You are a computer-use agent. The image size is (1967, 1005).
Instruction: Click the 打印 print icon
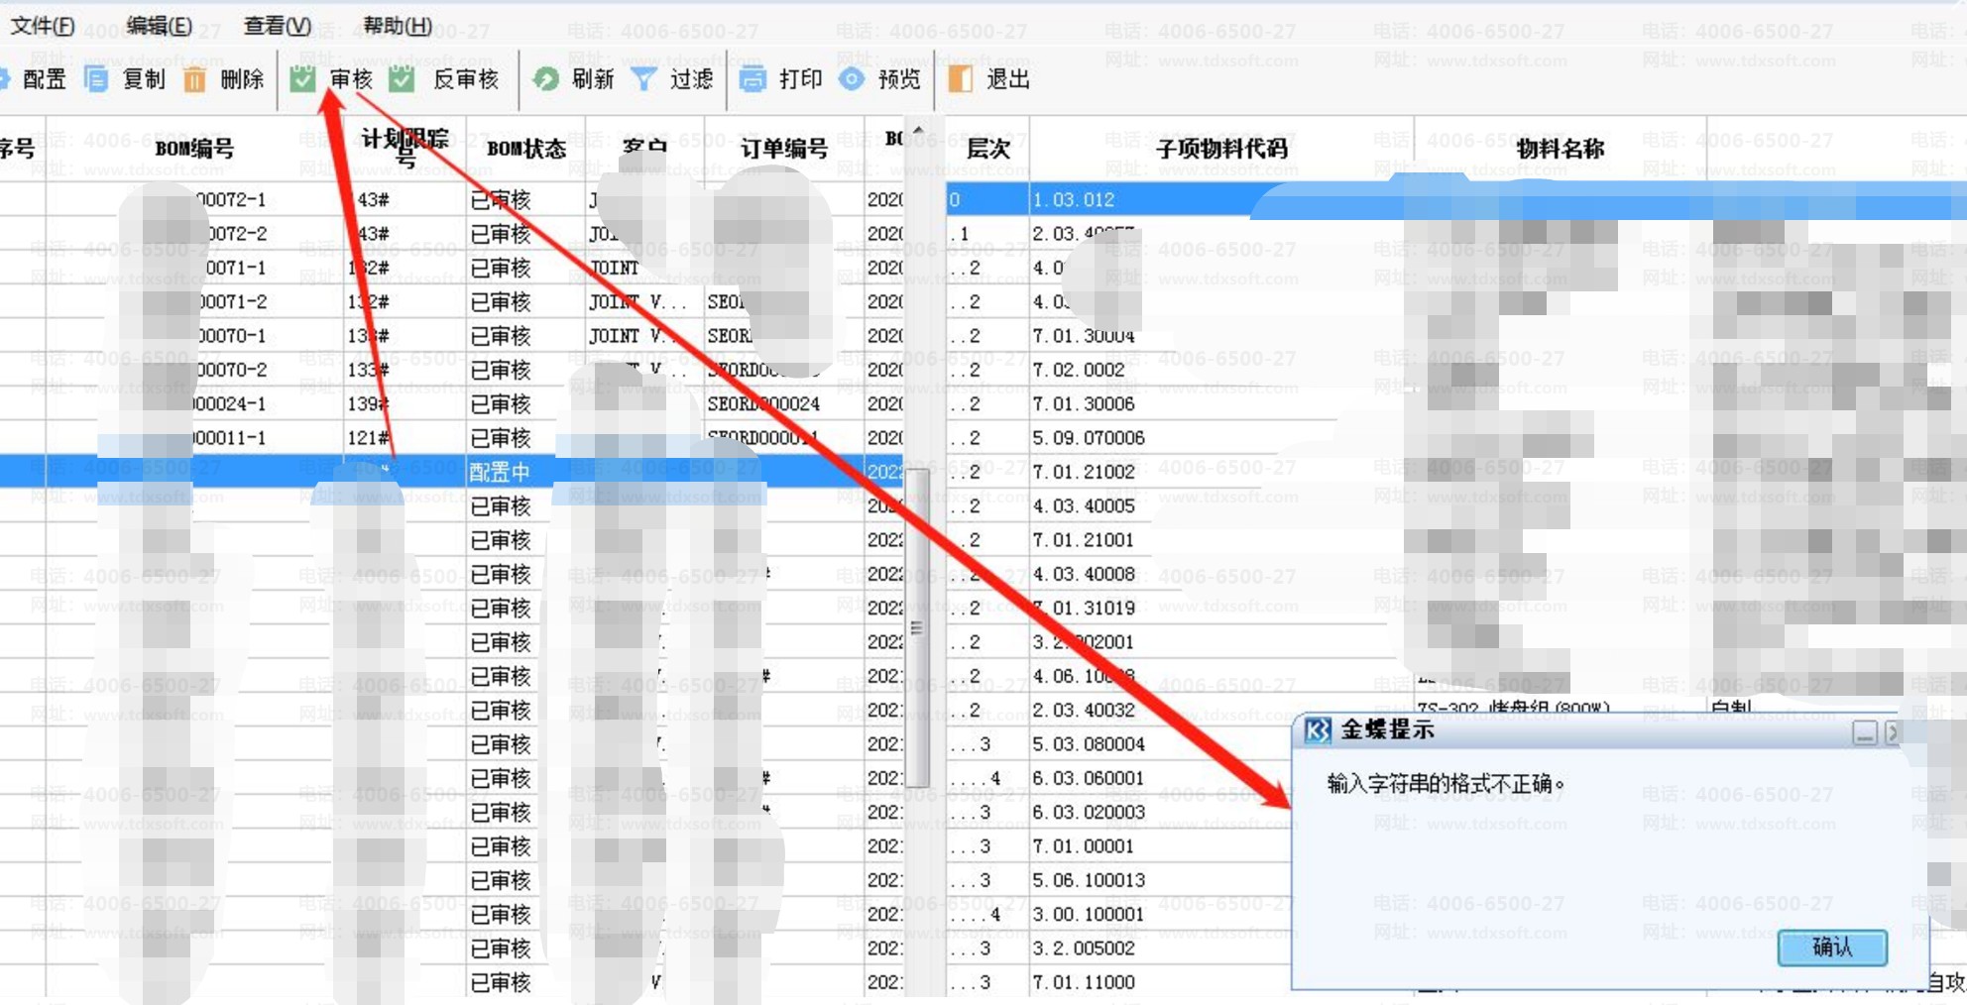coord(752,79)
